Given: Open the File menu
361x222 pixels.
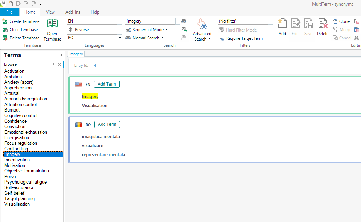Looking at the screenshot, I should (9, 12).
